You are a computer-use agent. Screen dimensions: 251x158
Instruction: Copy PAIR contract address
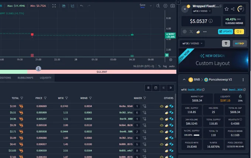pos(244,90)
